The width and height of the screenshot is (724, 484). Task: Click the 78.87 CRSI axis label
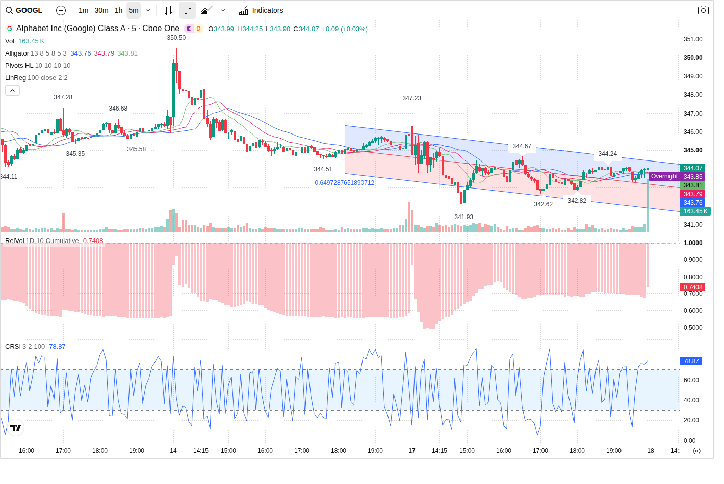tap(691, 361)
